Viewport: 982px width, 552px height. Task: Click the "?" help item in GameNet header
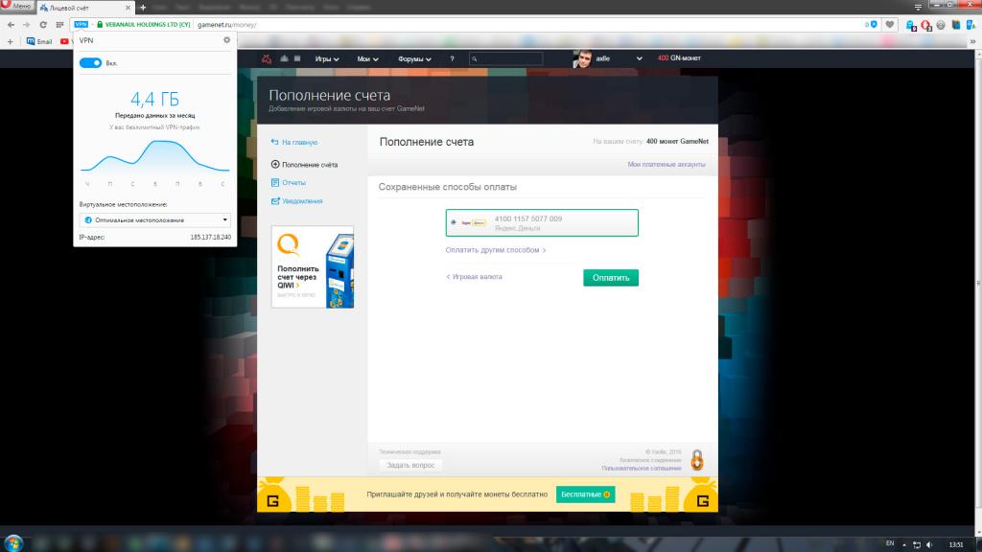452,58
